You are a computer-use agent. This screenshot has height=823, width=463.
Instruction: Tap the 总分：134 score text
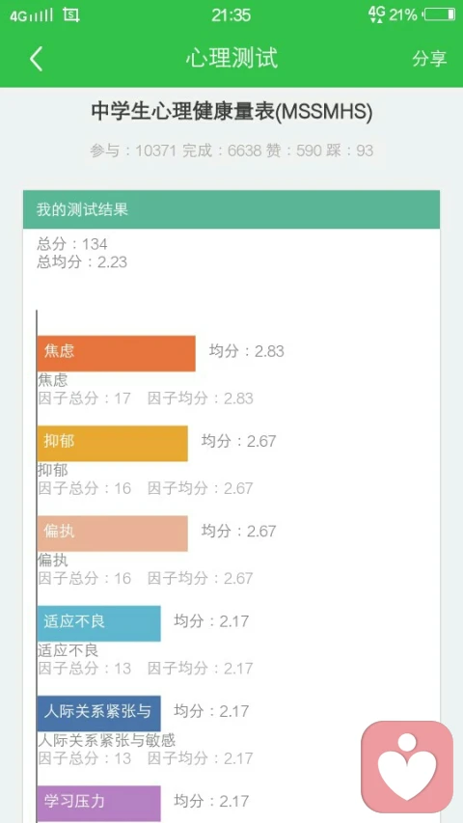(x=72, y=243)
